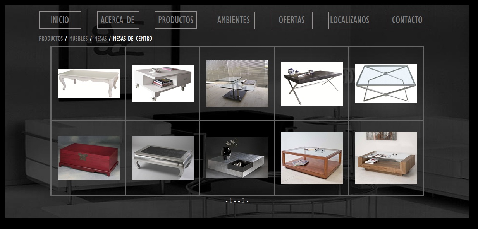
Task: Open the LOCALIZANOS page
Action: pyautogui.click(x=349, y=20)
